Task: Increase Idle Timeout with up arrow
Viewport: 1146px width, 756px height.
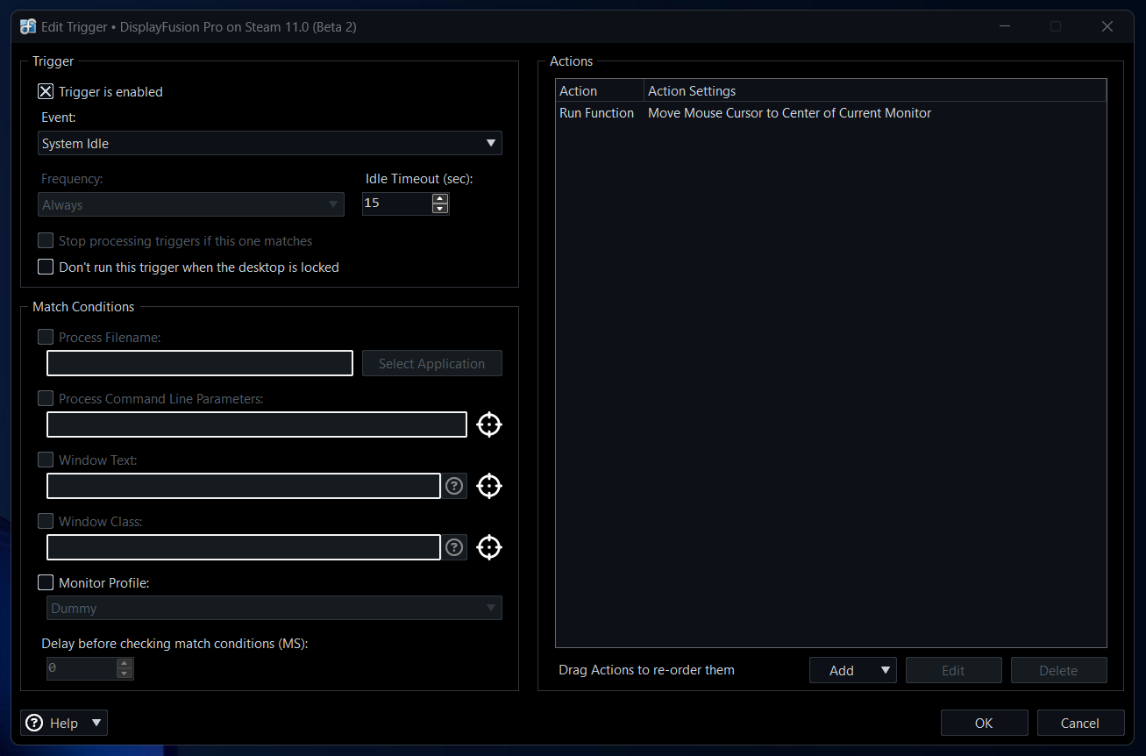Action: coord(440,198)
